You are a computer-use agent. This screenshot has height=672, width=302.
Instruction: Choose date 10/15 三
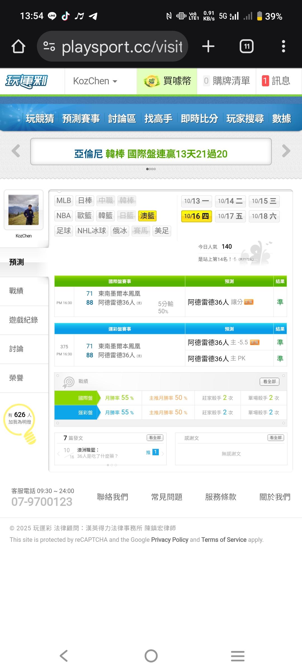264,201
